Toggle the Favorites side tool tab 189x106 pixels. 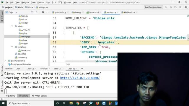(x=2, y=86)
